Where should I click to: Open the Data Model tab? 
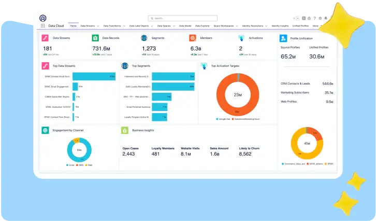point(185,26)
